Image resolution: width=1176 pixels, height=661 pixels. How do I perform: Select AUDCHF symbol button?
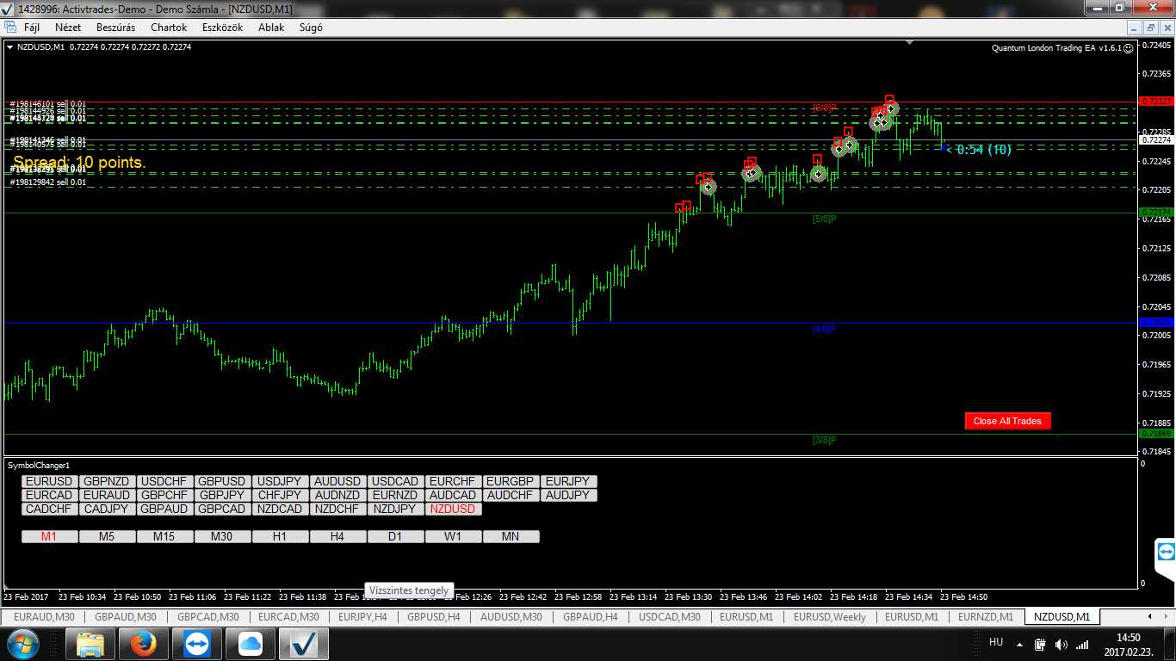pos(511,496)
